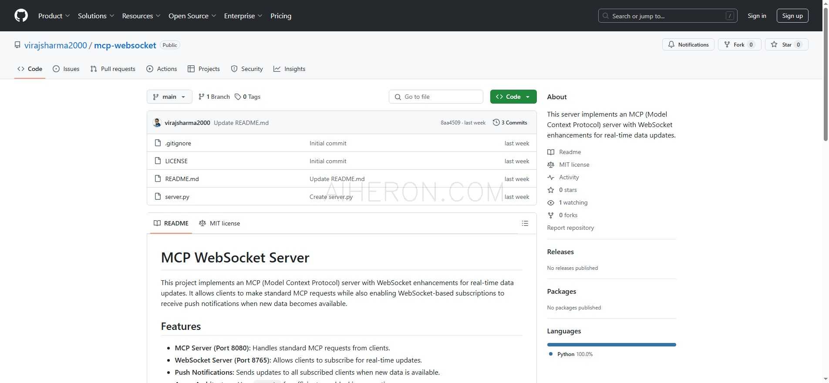The image size is (829, 383).
Task: Switch to the Pull requests tab
Action: pos(113,69)
